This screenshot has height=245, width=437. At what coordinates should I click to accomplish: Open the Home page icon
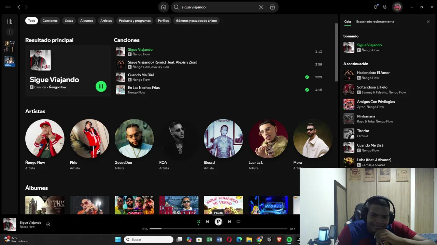[164, 7]
